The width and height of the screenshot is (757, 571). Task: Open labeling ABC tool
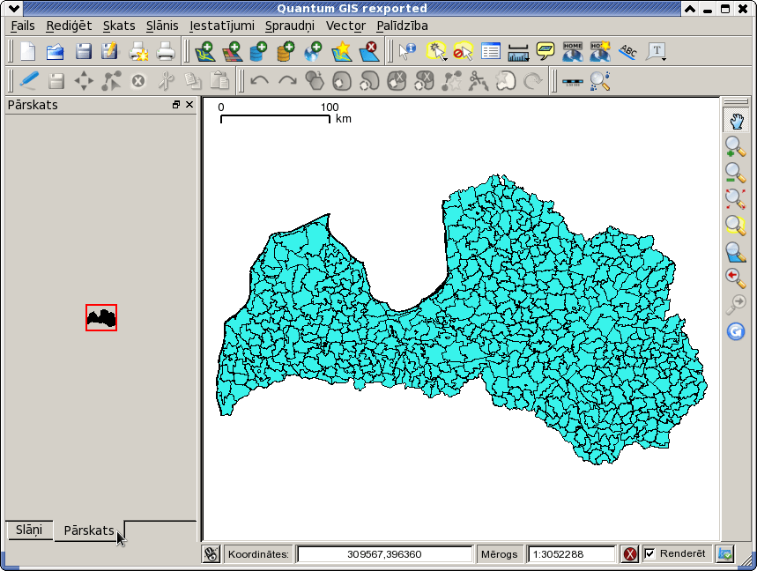tap(627, 52)
